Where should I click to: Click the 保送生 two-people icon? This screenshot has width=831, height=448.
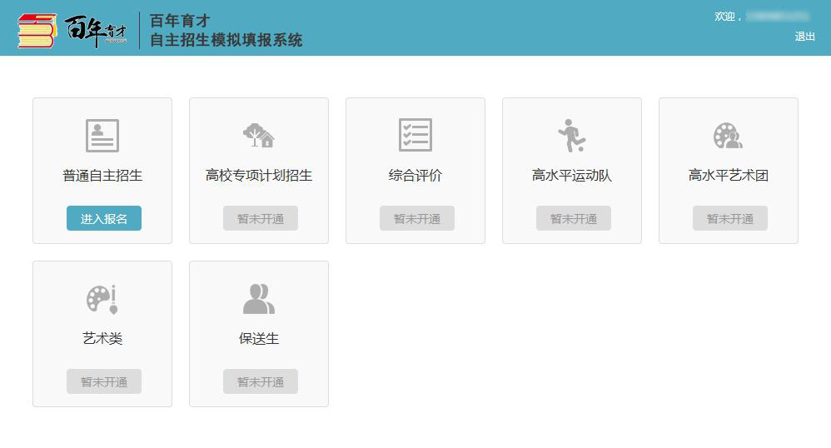pyautogui.click(x=258, y=299)
